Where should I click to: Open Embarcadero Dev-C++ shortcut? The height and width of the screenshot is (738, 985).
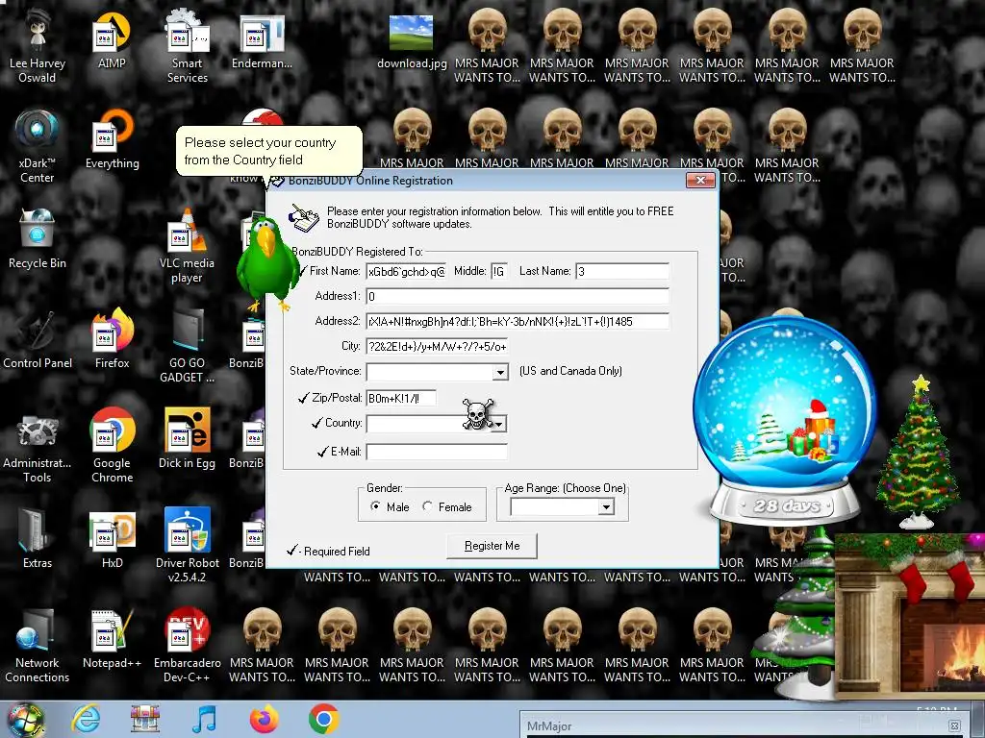coord(188,647)
